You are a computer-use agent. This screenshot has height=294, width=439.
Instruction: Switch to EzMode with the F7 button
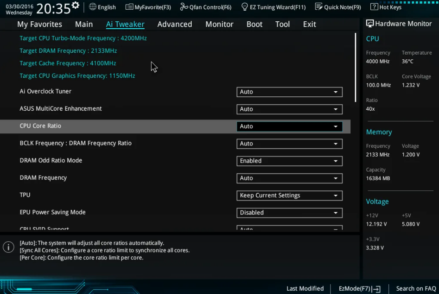(359, 288)
